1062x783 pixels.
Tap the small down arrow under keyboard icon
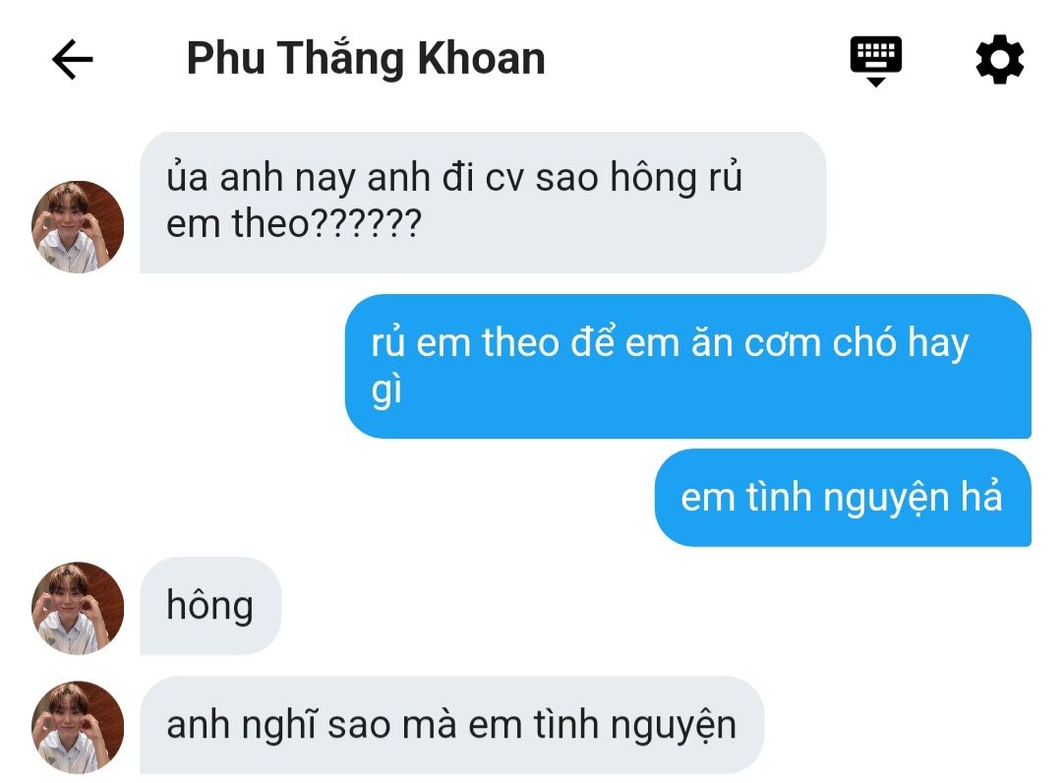click(876, 82)
